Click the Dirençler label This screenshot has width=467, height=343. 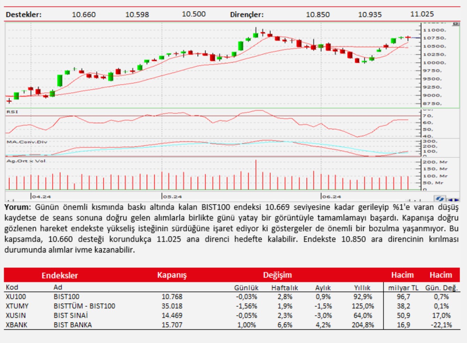(247, 15)
